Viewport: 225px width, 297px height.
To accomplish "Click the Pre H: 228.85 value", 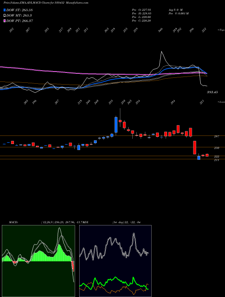I will [x=141, y=13].
